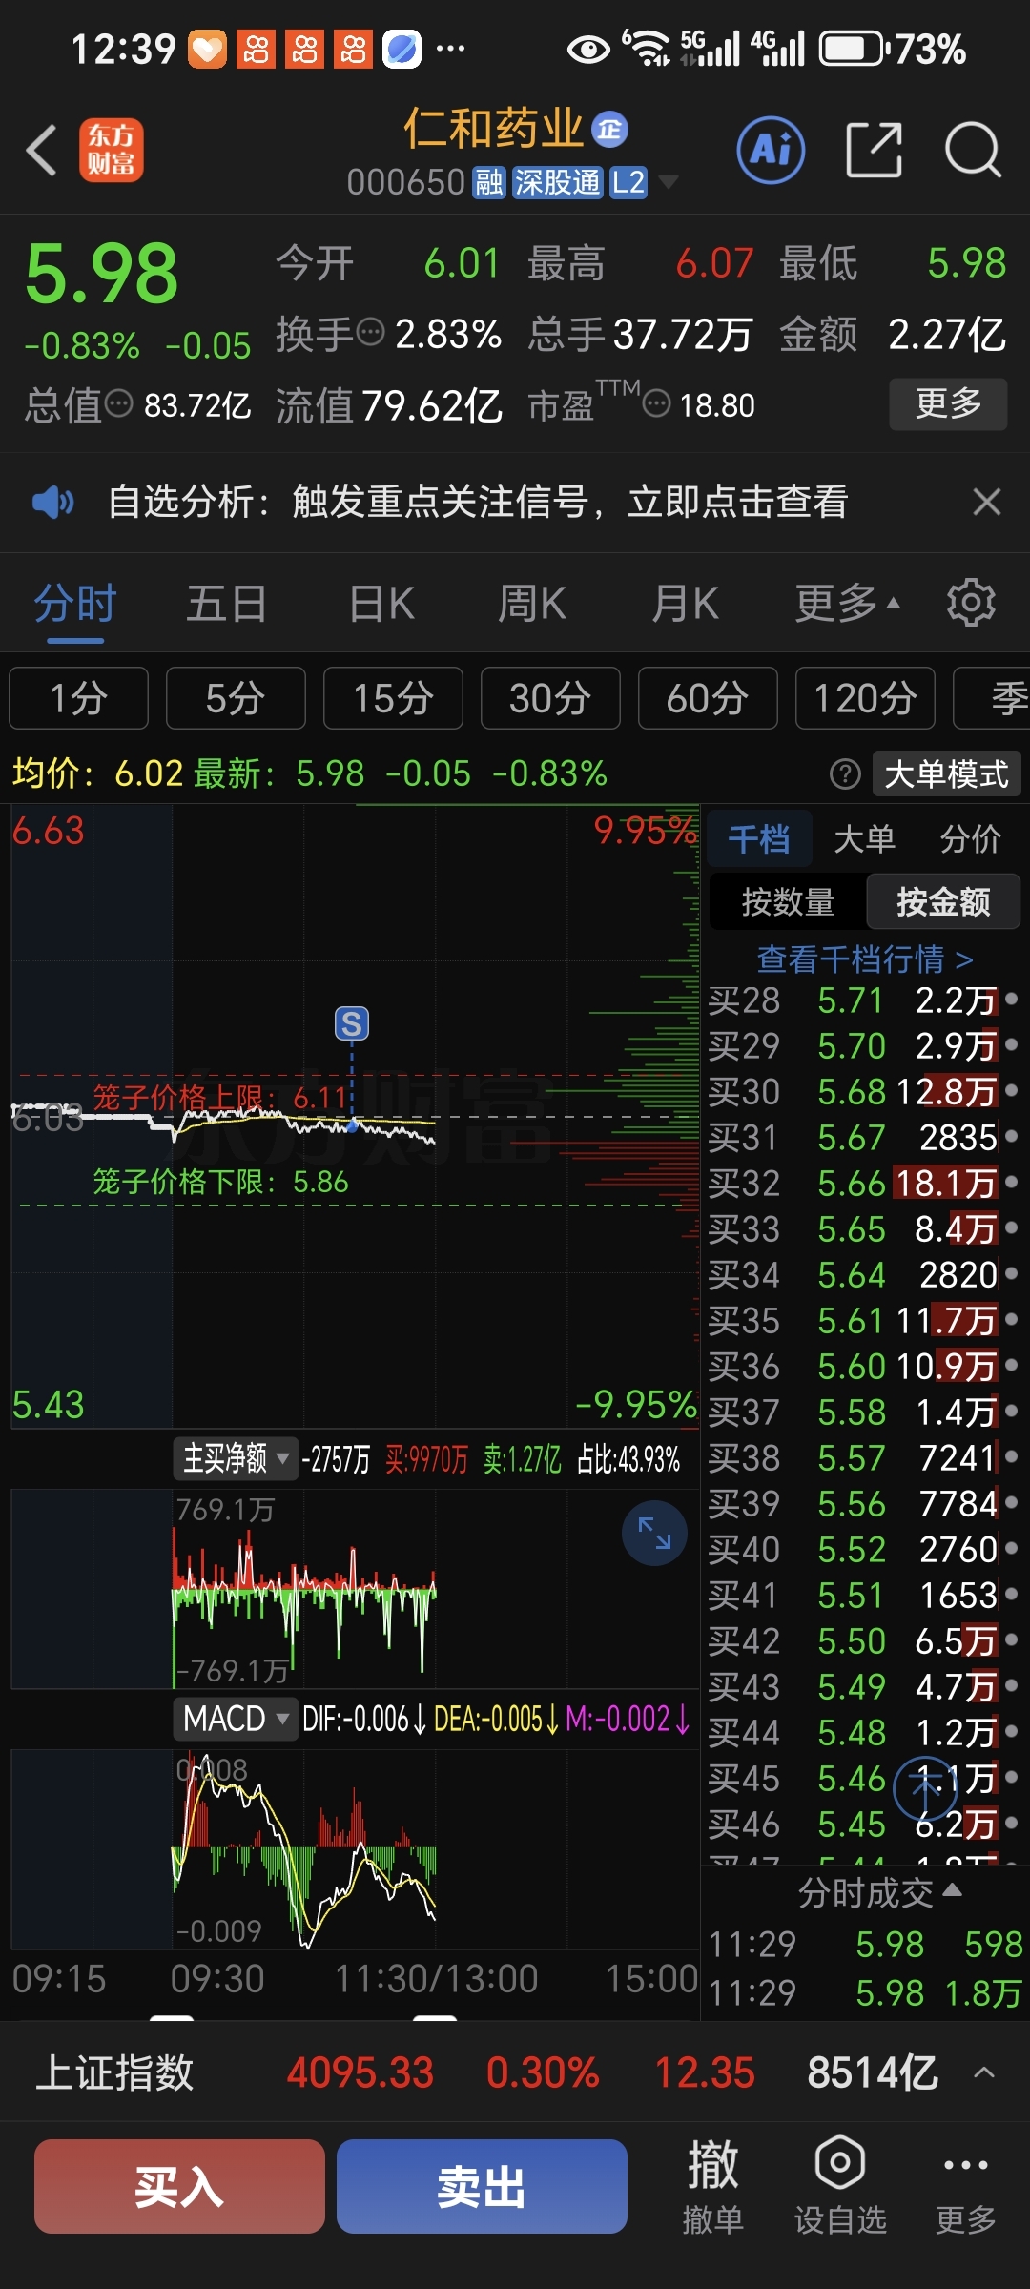
Task: Tap the blue 企 badge beside stock name
Action: (609, 129)
